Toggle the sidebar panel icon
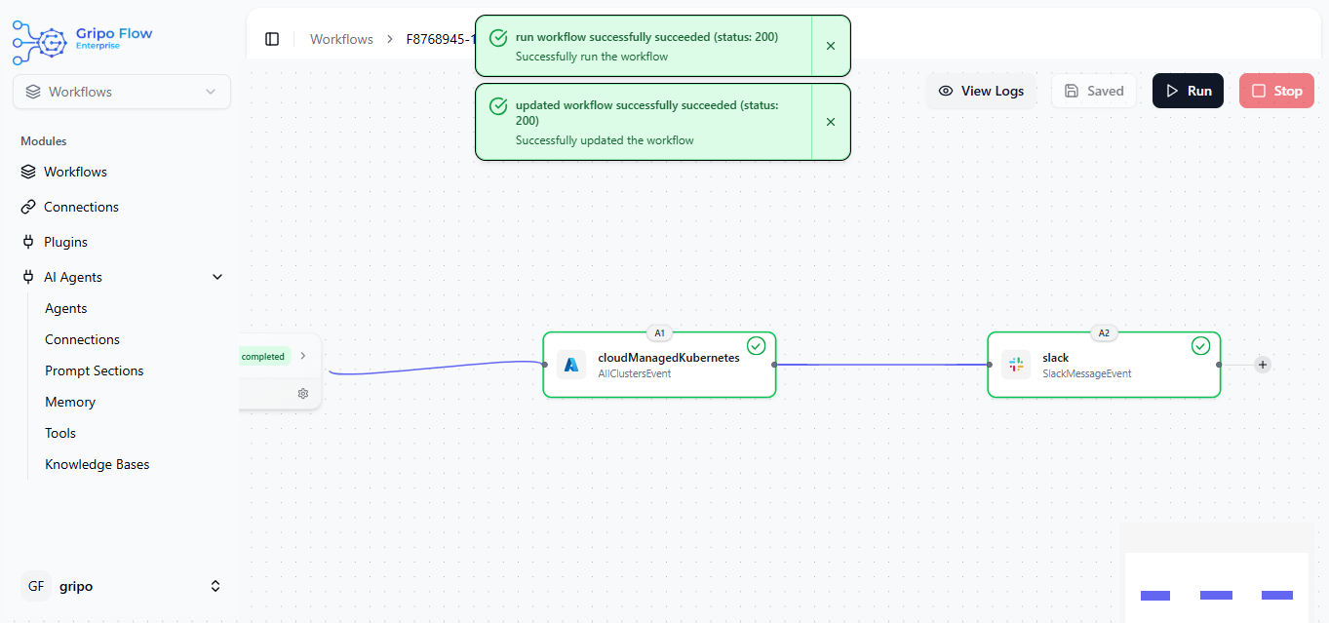The image size is (1329, 623). tap(272, 39)
